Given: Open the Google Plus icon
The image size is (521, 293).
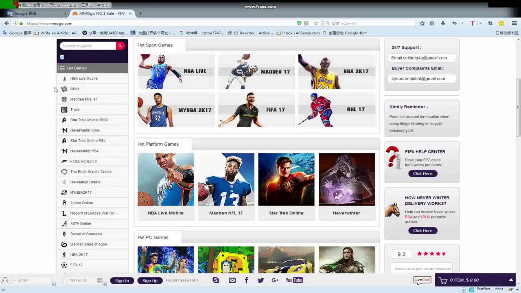Looking at the screenshot, I should (x=275, y=280).
